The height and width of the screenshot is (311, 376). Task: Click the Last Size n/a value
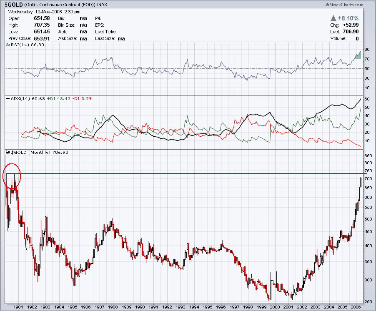(121, 39)
